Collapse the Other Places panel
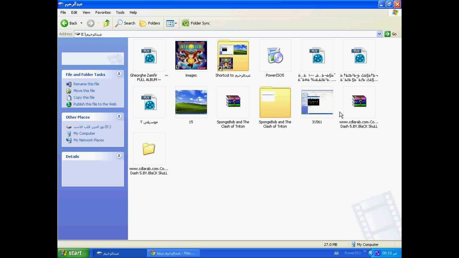Image resolution: width=459 pixels, height=258 pixels. coord(119,117)
